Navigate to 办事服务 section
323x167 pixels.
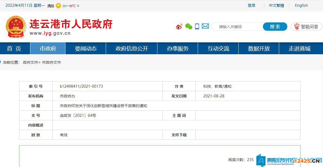pyautogui.click(x=178, y=49)
